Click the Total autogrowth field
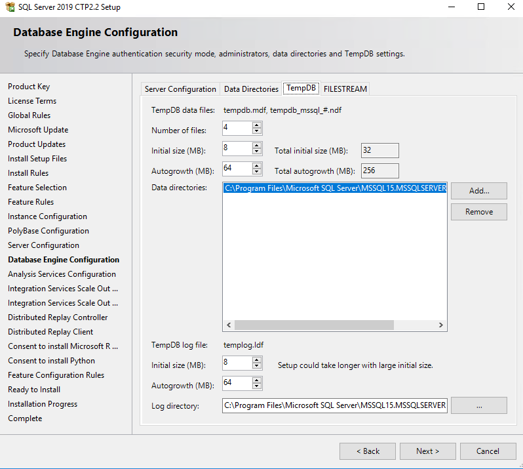This screenshot has height=469, width=523. pos(380,171)
